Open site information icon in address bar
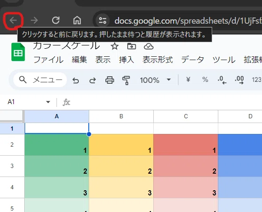The image size is (262, 212). (103, 21)
